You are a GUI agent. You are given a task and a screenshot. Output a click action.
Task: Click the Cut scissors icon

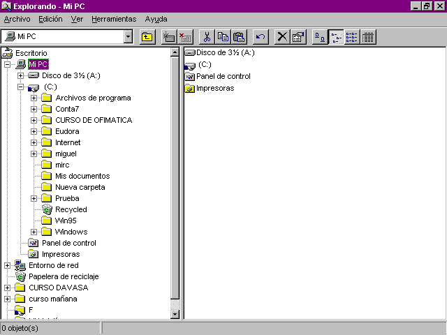click(x=207, y=37)
